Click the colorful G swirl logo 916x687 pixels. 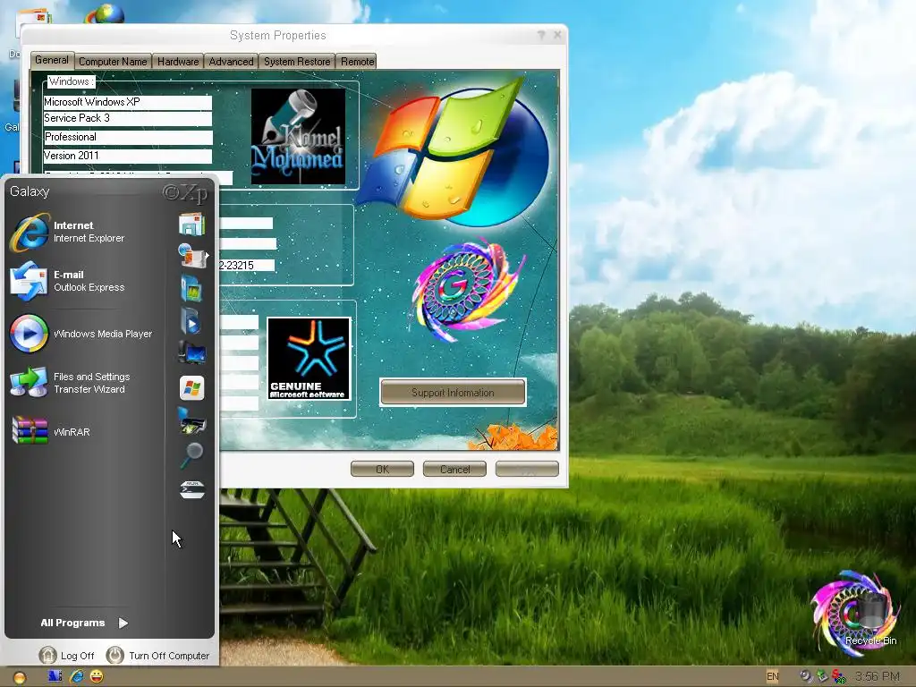point(467,289)
